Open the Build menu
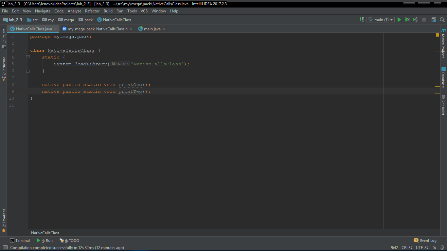This screenshot has height=251, width=447. click(x=108, y=11)
